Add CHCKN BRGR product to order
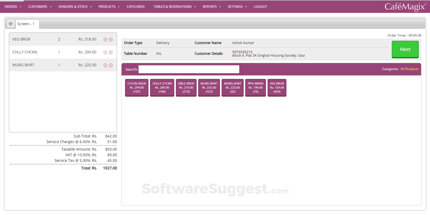430x215 pixels. tap(137, 88)
